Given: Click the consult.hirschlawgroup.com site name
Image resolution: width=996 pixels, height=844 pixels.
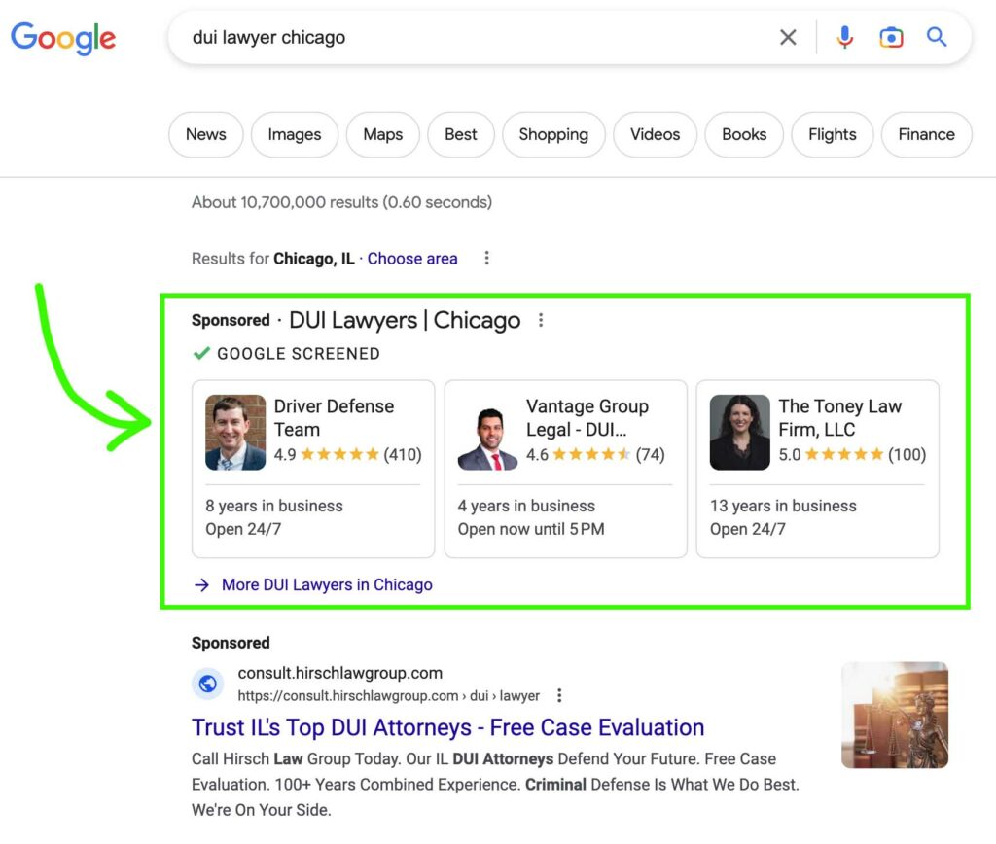Looking at the screenshot, I should pos(339,673).
